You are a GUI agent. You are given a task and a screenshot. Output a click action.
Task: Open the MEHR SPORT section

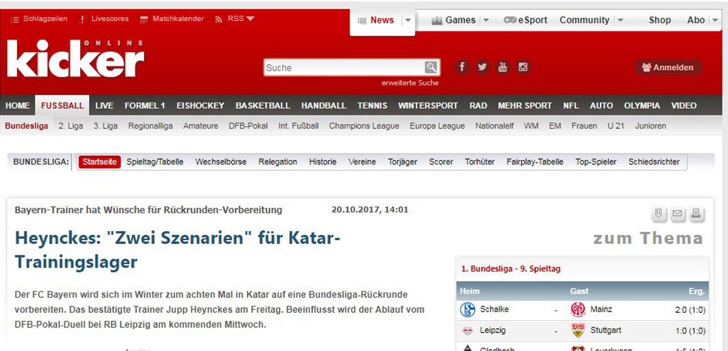pos(525,105)
